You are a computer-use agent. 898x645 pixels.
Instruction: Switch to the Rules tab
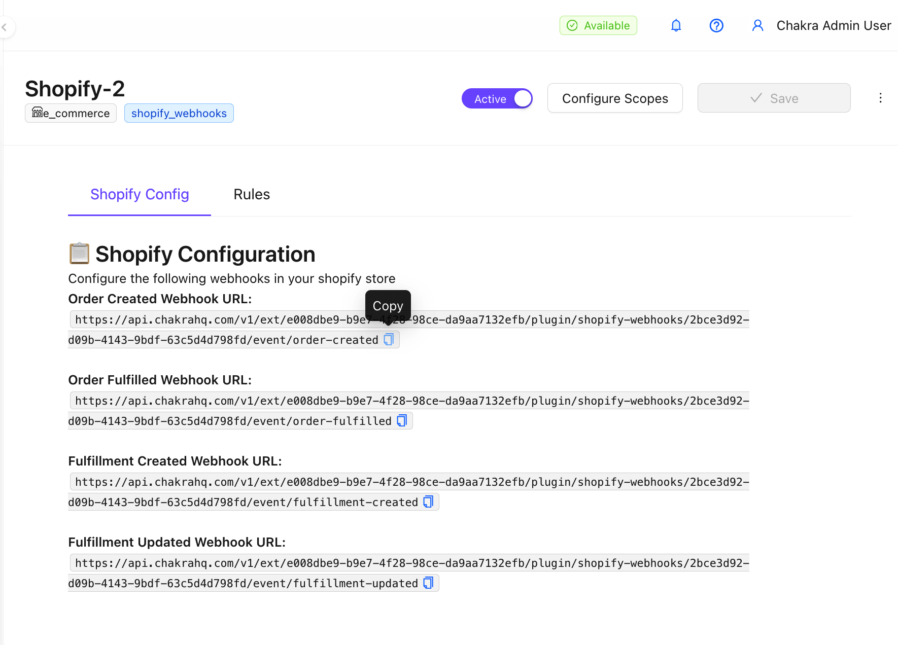click(x=252, y=194)
